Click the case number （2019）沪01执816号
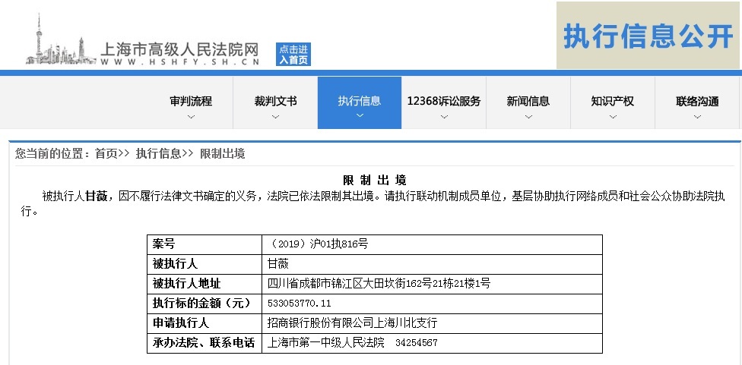 click(318, 244)
